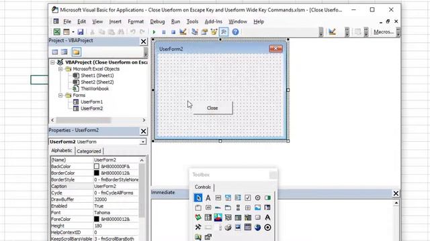
Task: Choose the globe web browser control in Toolbox
Action: click(257, 228)
